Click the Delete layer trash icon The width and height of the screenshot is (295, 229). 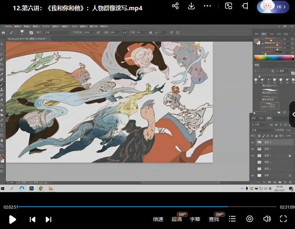[291, 182]
